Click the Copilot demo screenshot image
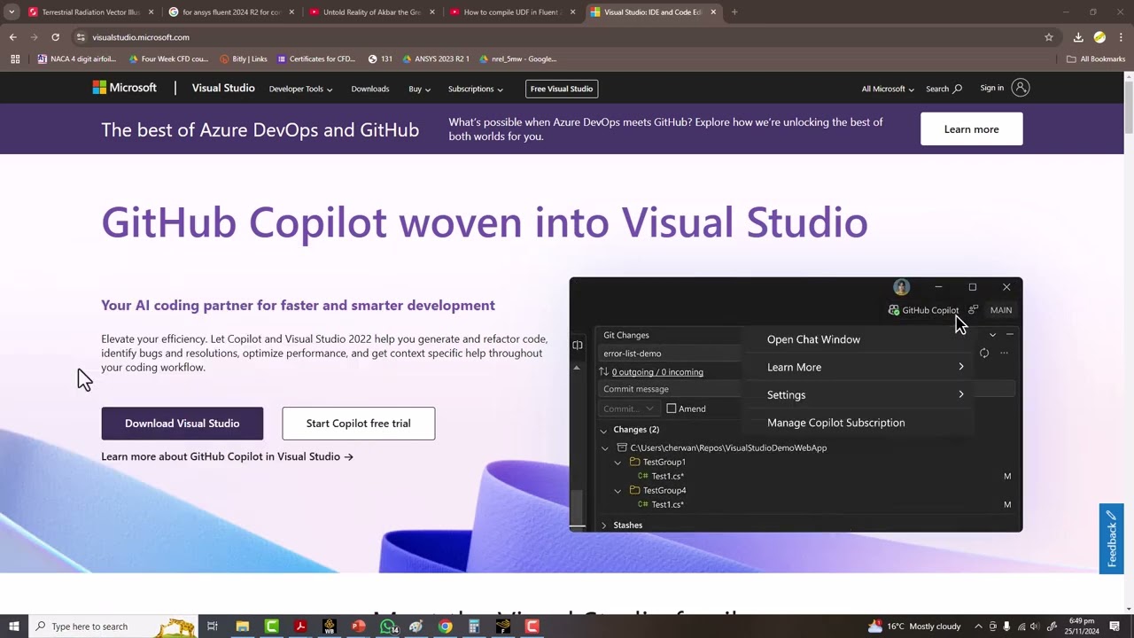The height and width of the screenshot is (638, 1134). 796,405
